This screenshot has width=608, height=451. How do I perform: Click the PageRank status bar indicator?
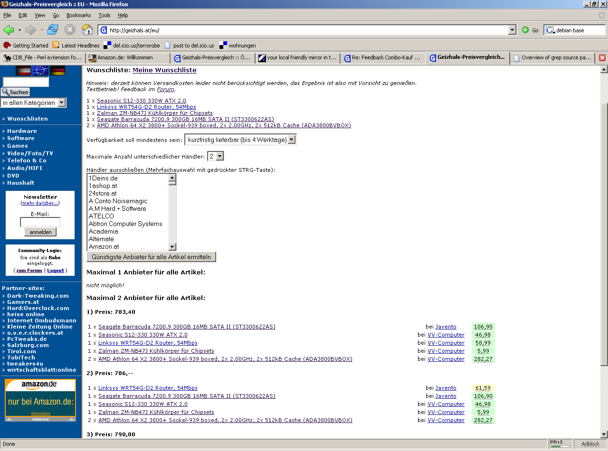tap(559, 444)
